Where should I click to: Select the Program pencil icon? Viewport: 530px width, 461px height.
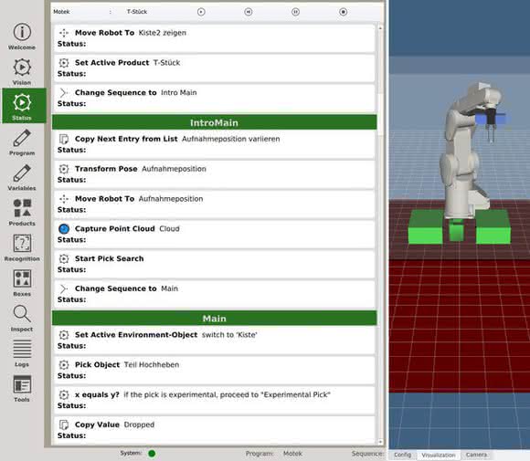pyautogui.click(x=22, y=142)
